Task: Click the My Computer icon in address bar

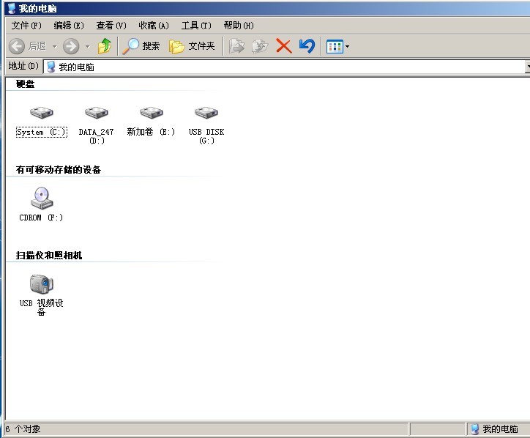Action: tap(51, 67)
